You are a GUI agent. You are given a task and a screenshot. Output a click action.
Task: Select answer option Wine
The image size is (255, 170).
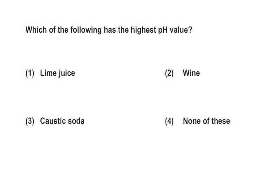coord(191,73)
